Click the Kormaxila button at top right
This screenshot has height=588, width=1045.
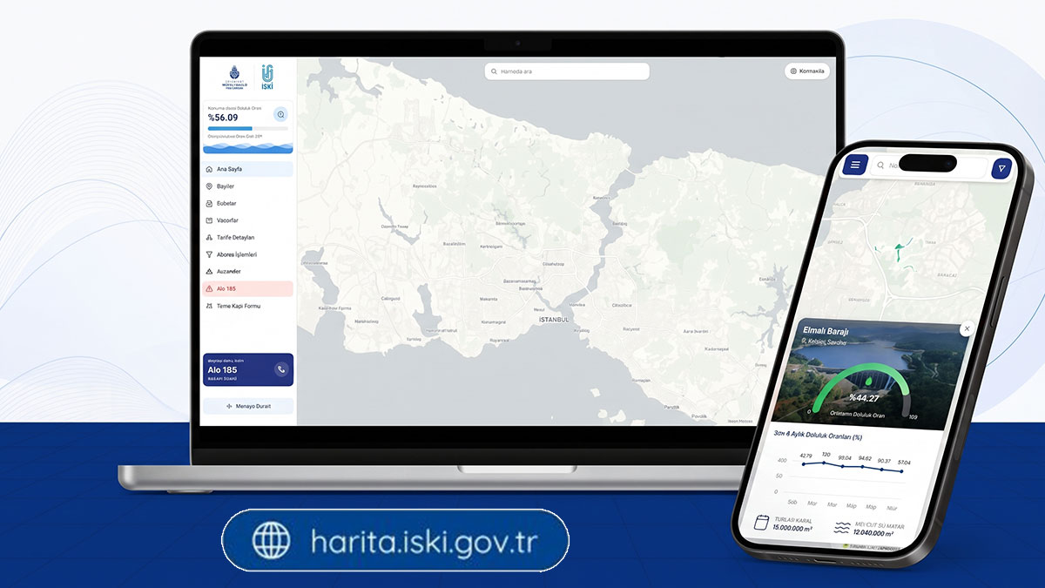tap(807, 71)
